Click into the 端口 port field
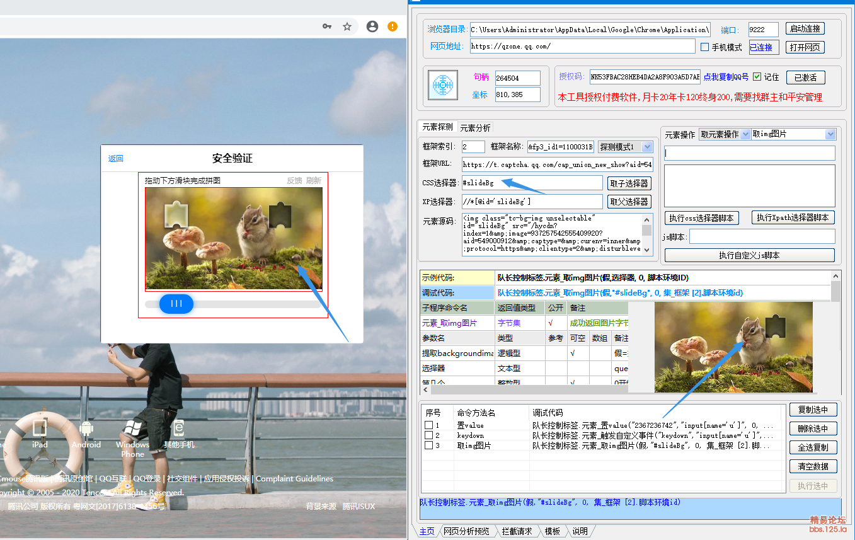855x540 pixels. 763,30
